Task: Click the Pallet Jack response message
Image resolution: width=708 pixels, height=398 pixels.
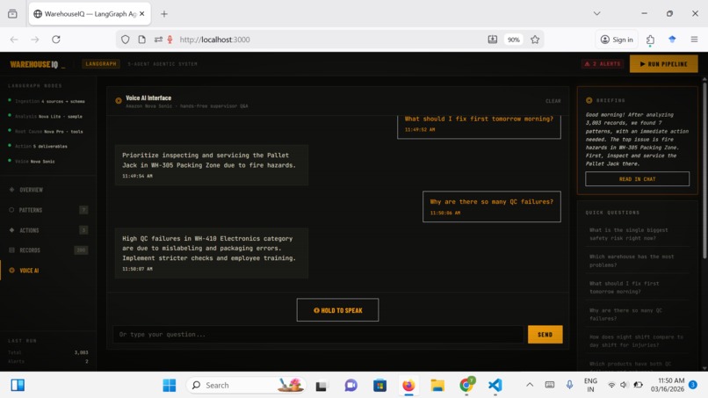Action: point(212,165)
